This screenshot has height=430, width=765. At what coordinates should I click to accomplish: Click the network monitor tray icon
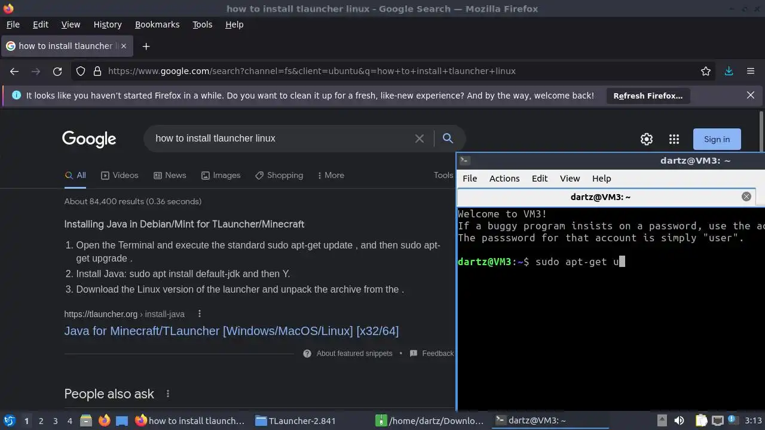tap(717, 420)
